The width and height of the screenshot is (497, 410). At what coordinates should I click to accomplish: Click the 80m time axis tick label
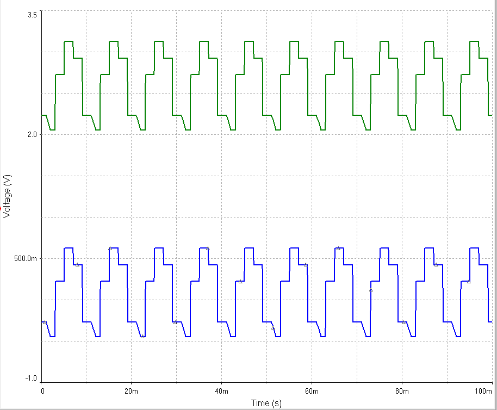(x=401, y=391)
